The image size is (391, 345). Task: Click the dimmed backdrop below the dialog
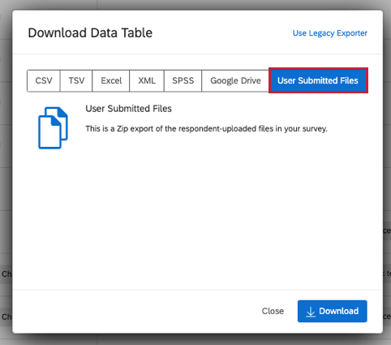(x=195, y=340)
